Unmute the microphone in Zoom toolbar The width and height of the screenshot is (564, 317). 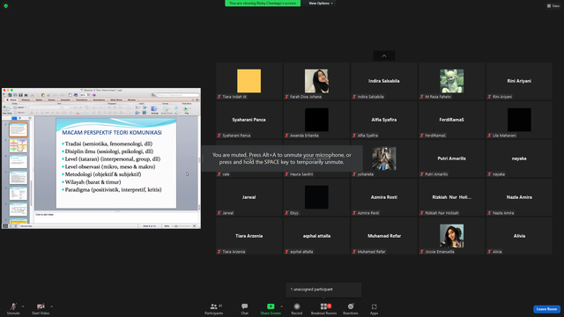(x=13, y=308)
